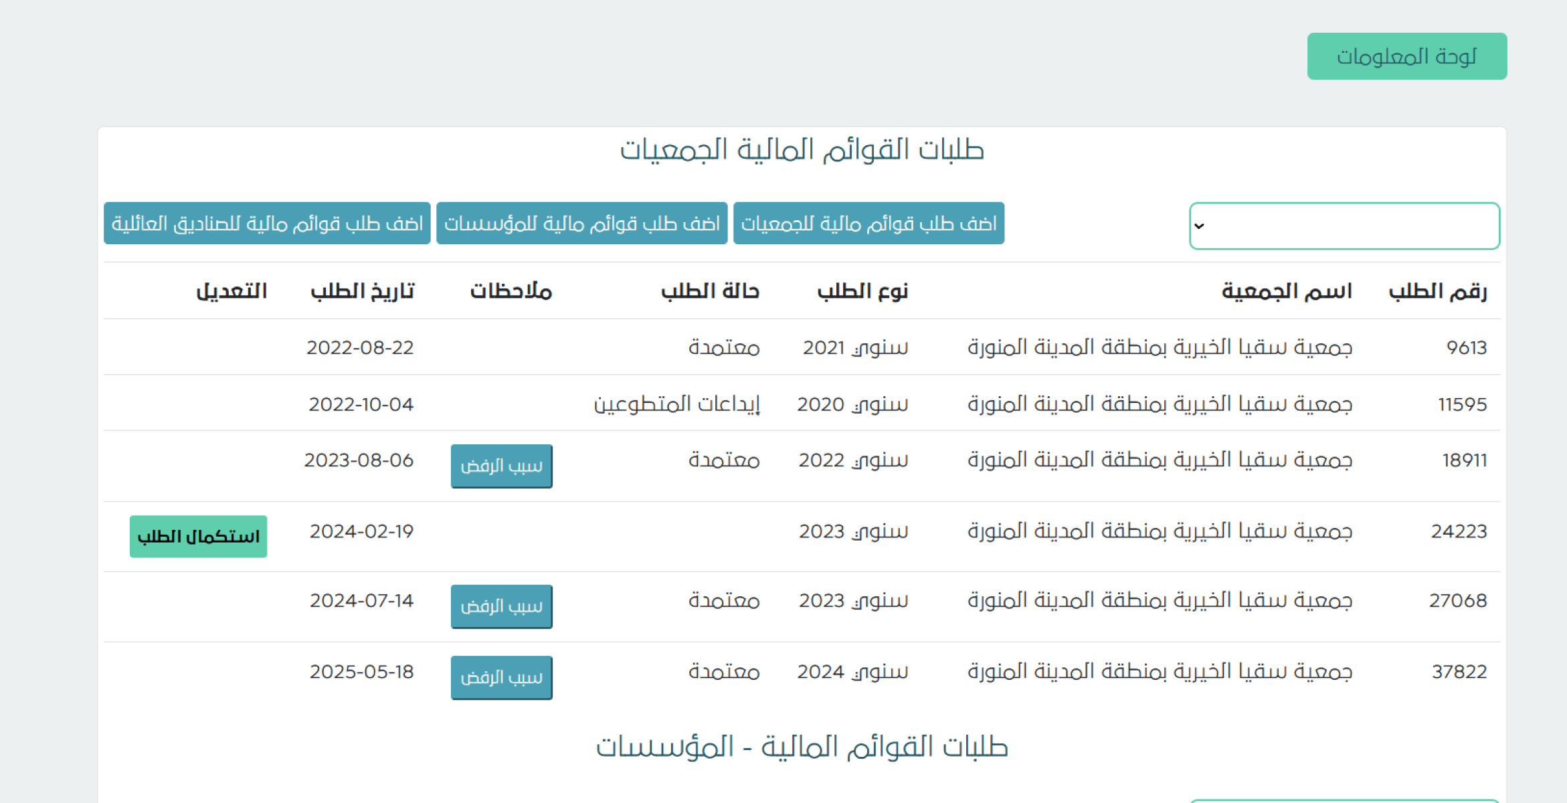Click اضف طلب قوائم مالية للجمعيات button

click(868, 224)
